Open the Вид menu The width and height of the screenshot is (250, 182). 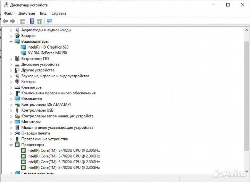click(x=43, y=14)
